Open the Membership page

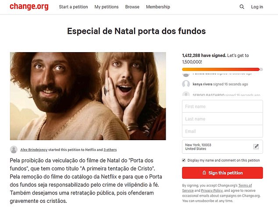coord(158,7)
